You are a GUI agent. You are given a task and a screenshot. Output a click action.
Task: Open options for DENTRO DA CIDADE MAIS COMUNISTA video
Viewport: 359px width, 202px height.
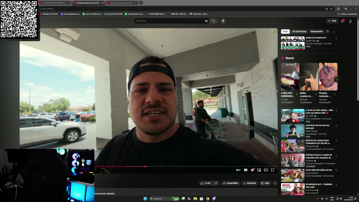point(336,141)
